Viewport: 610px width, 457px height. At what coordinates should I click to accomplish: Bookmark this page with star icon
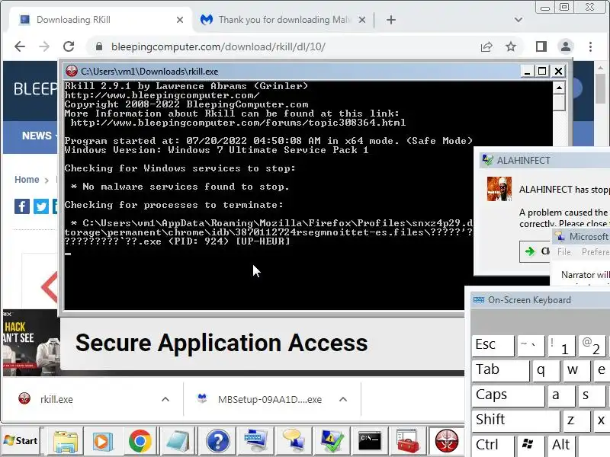[x=511, y=46]
